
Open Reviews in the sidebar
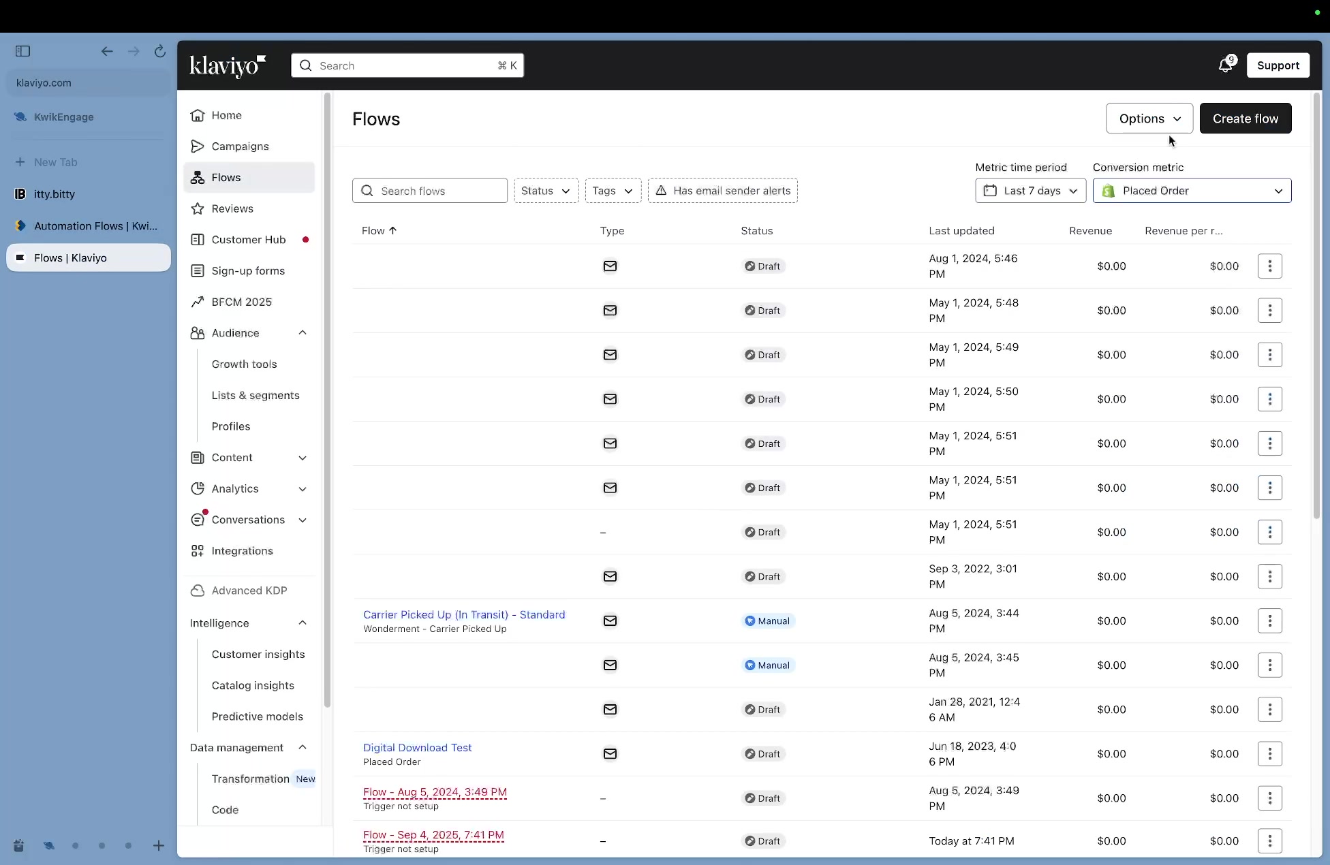tap(249, 208)
